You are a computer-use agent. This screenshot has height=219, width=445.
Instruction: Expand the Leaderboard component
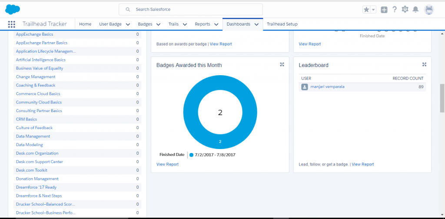tap(424, 64)
